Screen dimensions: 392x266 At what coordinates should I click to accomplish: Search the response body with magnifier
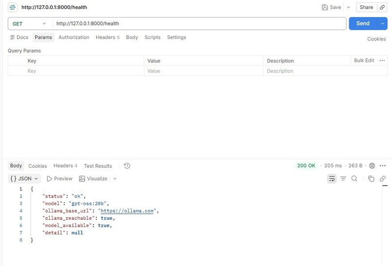pyautogui.click(x=354, y=178)
